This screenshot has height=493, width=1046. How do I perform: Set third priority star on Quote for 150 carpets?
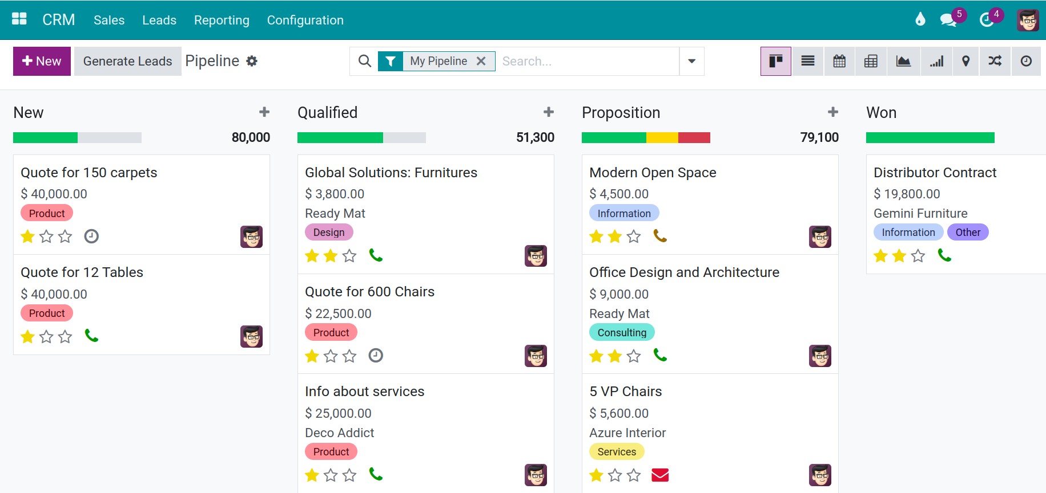click(65, 237)
